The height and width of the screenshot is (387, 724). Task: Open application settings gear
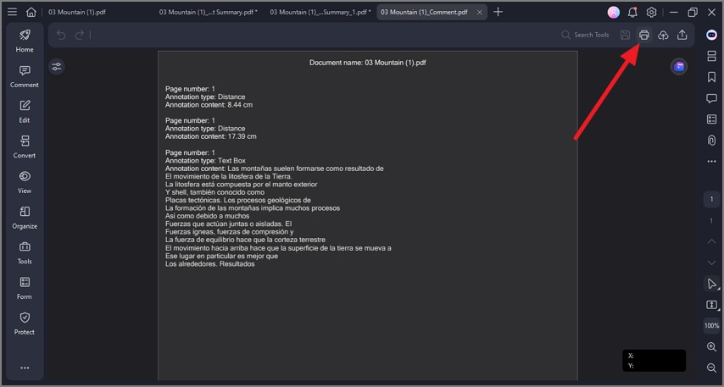[x=651, y=13]
